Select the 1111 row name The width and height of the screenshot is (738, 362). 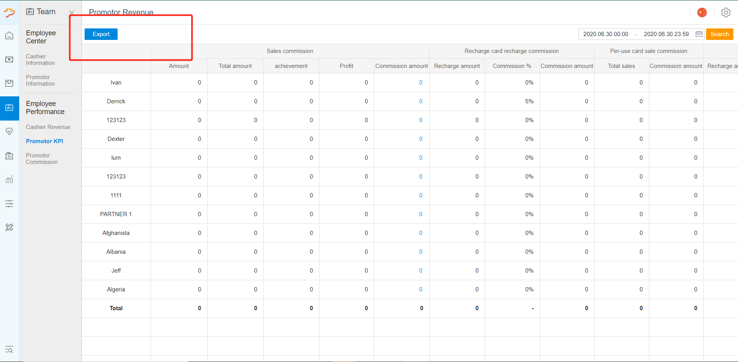coord(116,195)
